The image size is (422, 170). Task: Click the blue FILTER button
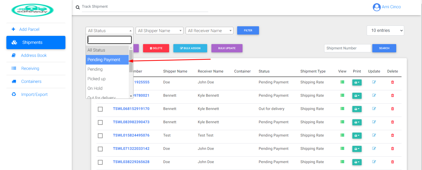[x=248, y=31]
